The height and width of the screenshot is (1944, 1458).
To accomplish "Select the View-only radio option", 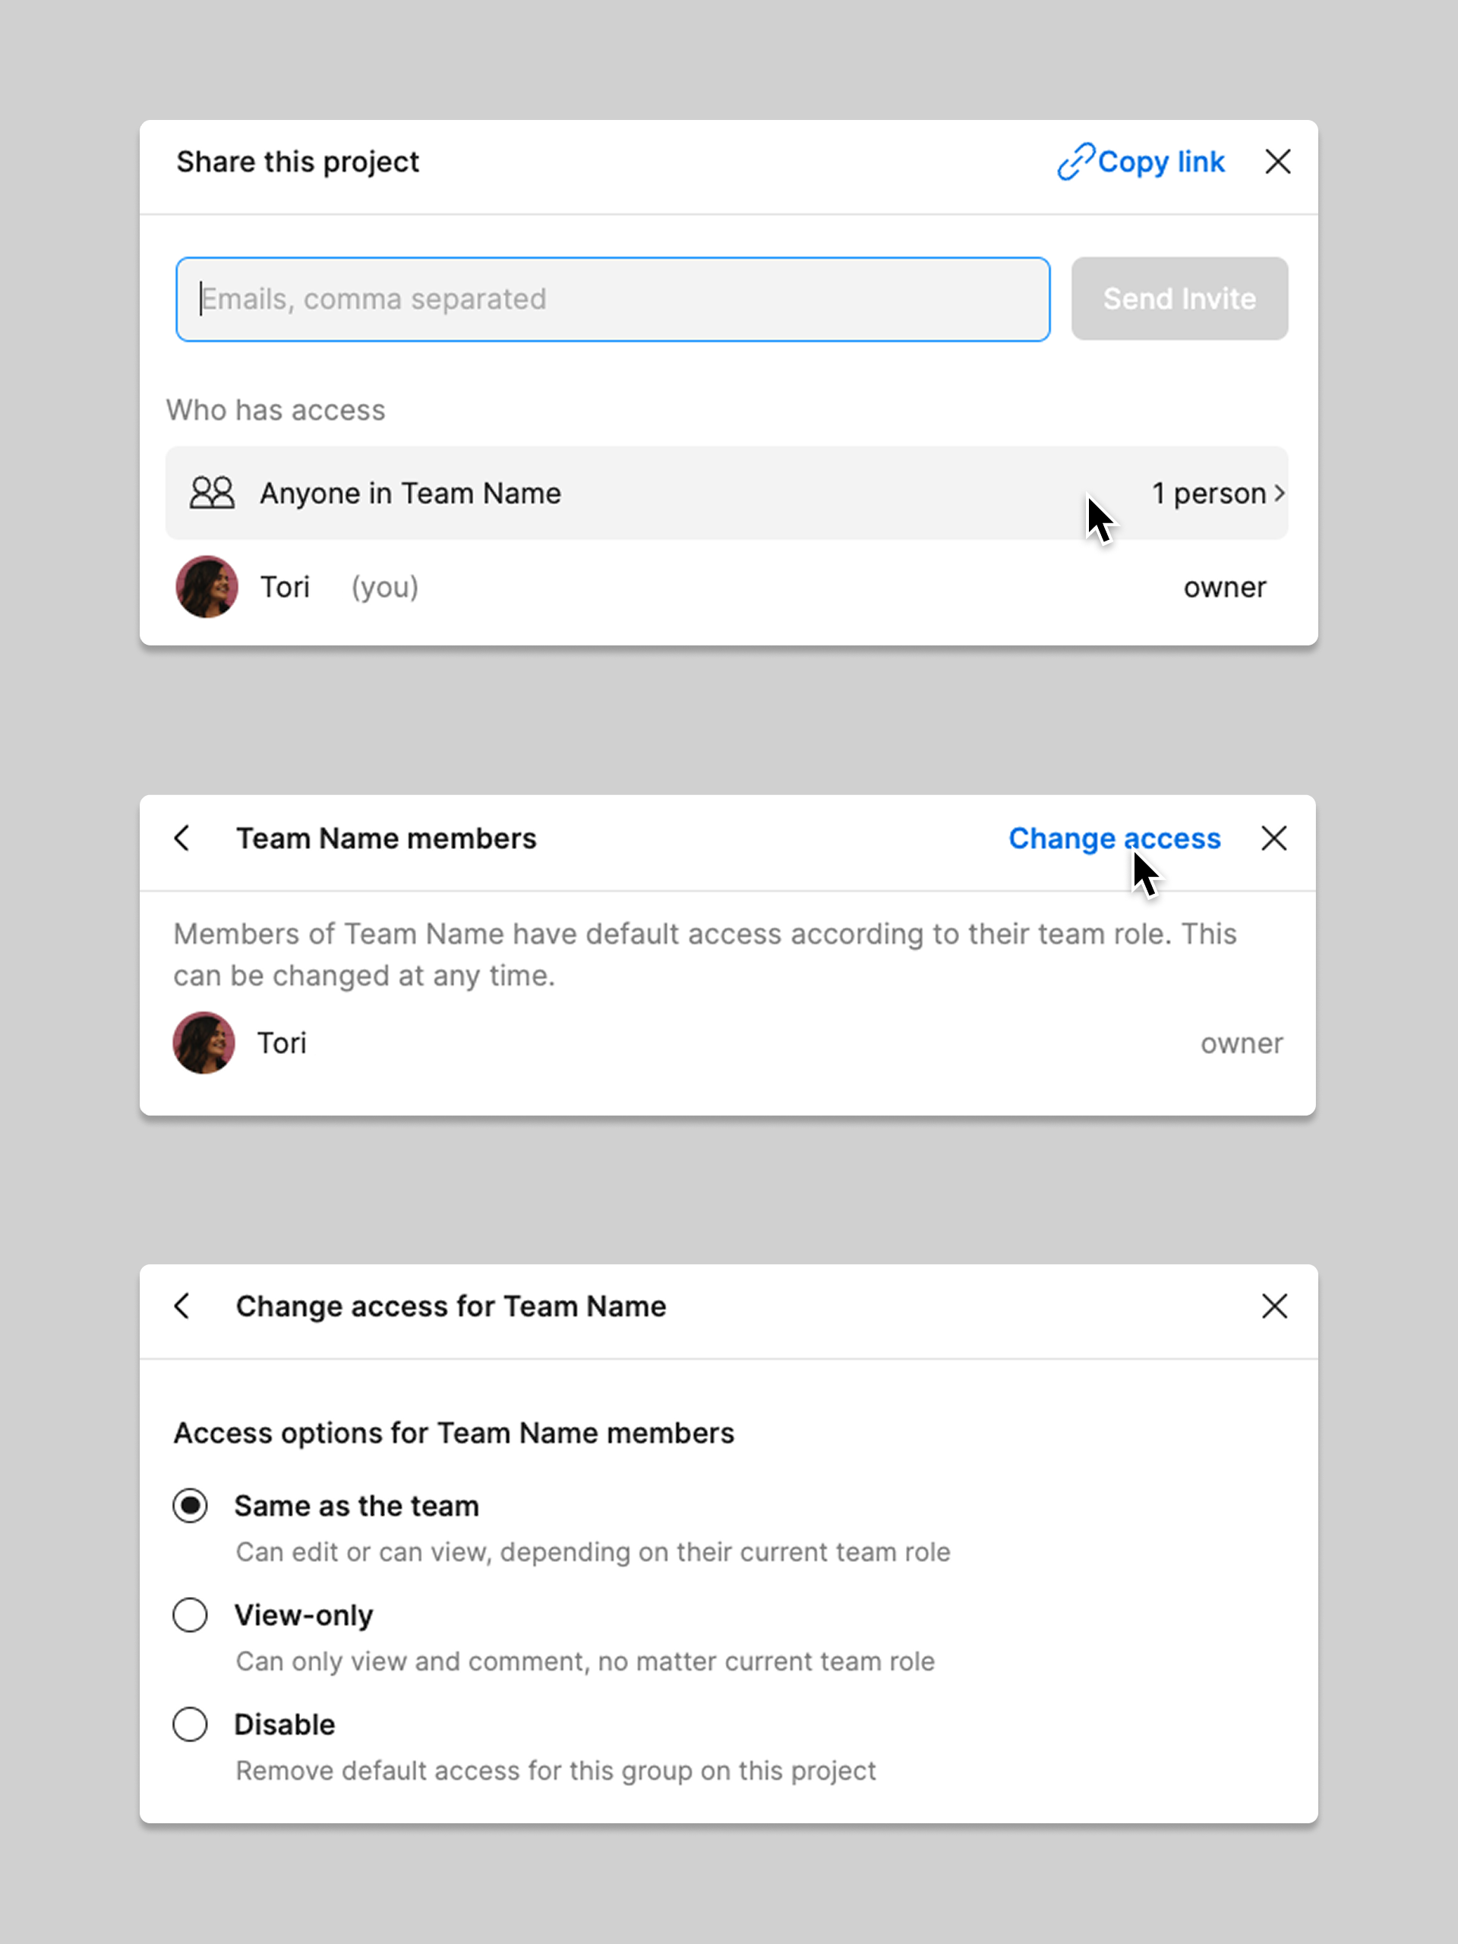I will tap(190, 1615).
